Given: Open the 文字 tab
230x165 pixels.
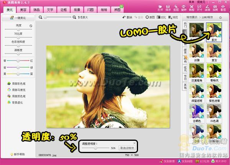Looking at the screenshot, I should point(50,10).
